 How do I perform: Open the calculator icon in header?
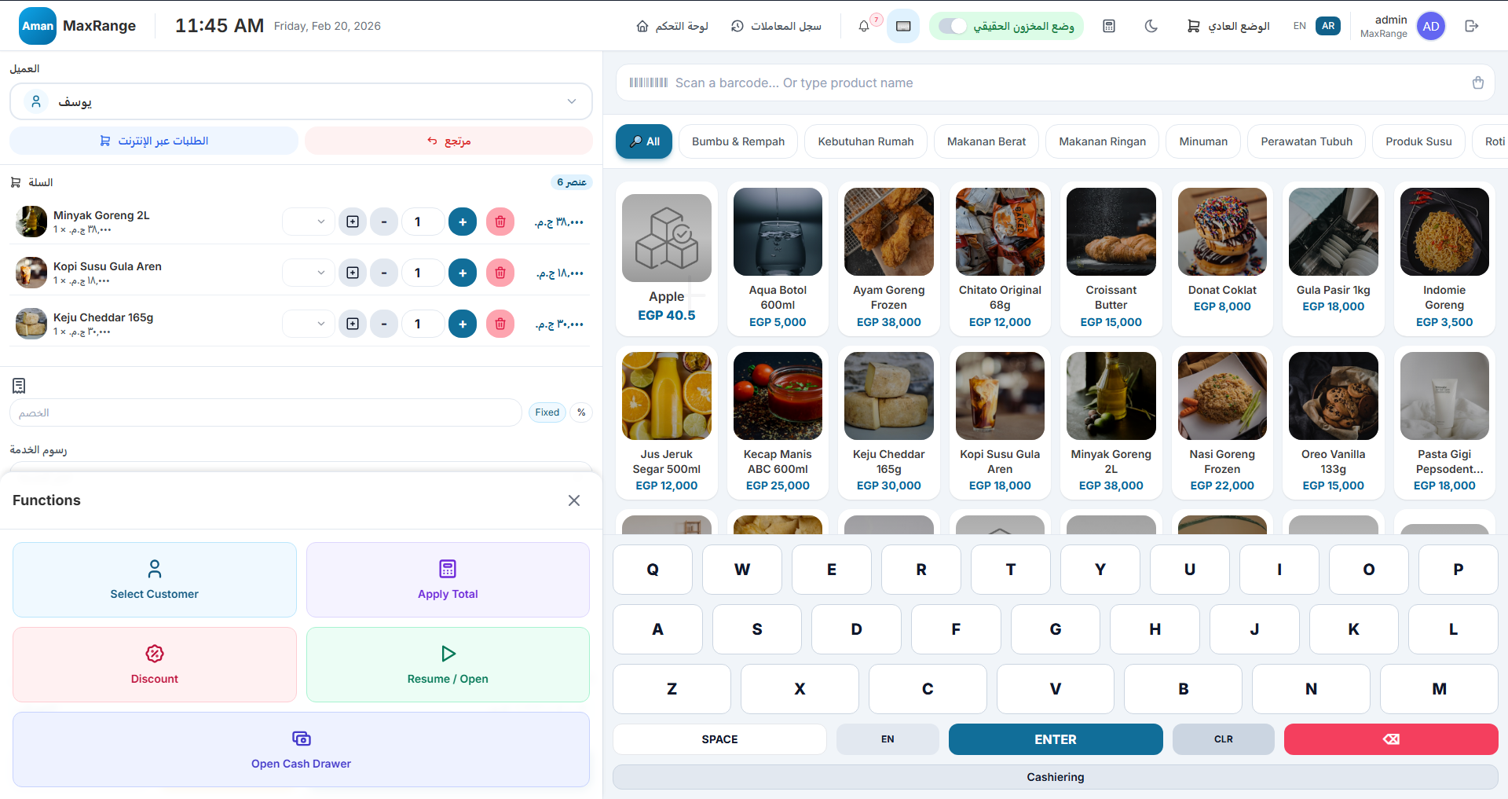tap(1108, 26)
